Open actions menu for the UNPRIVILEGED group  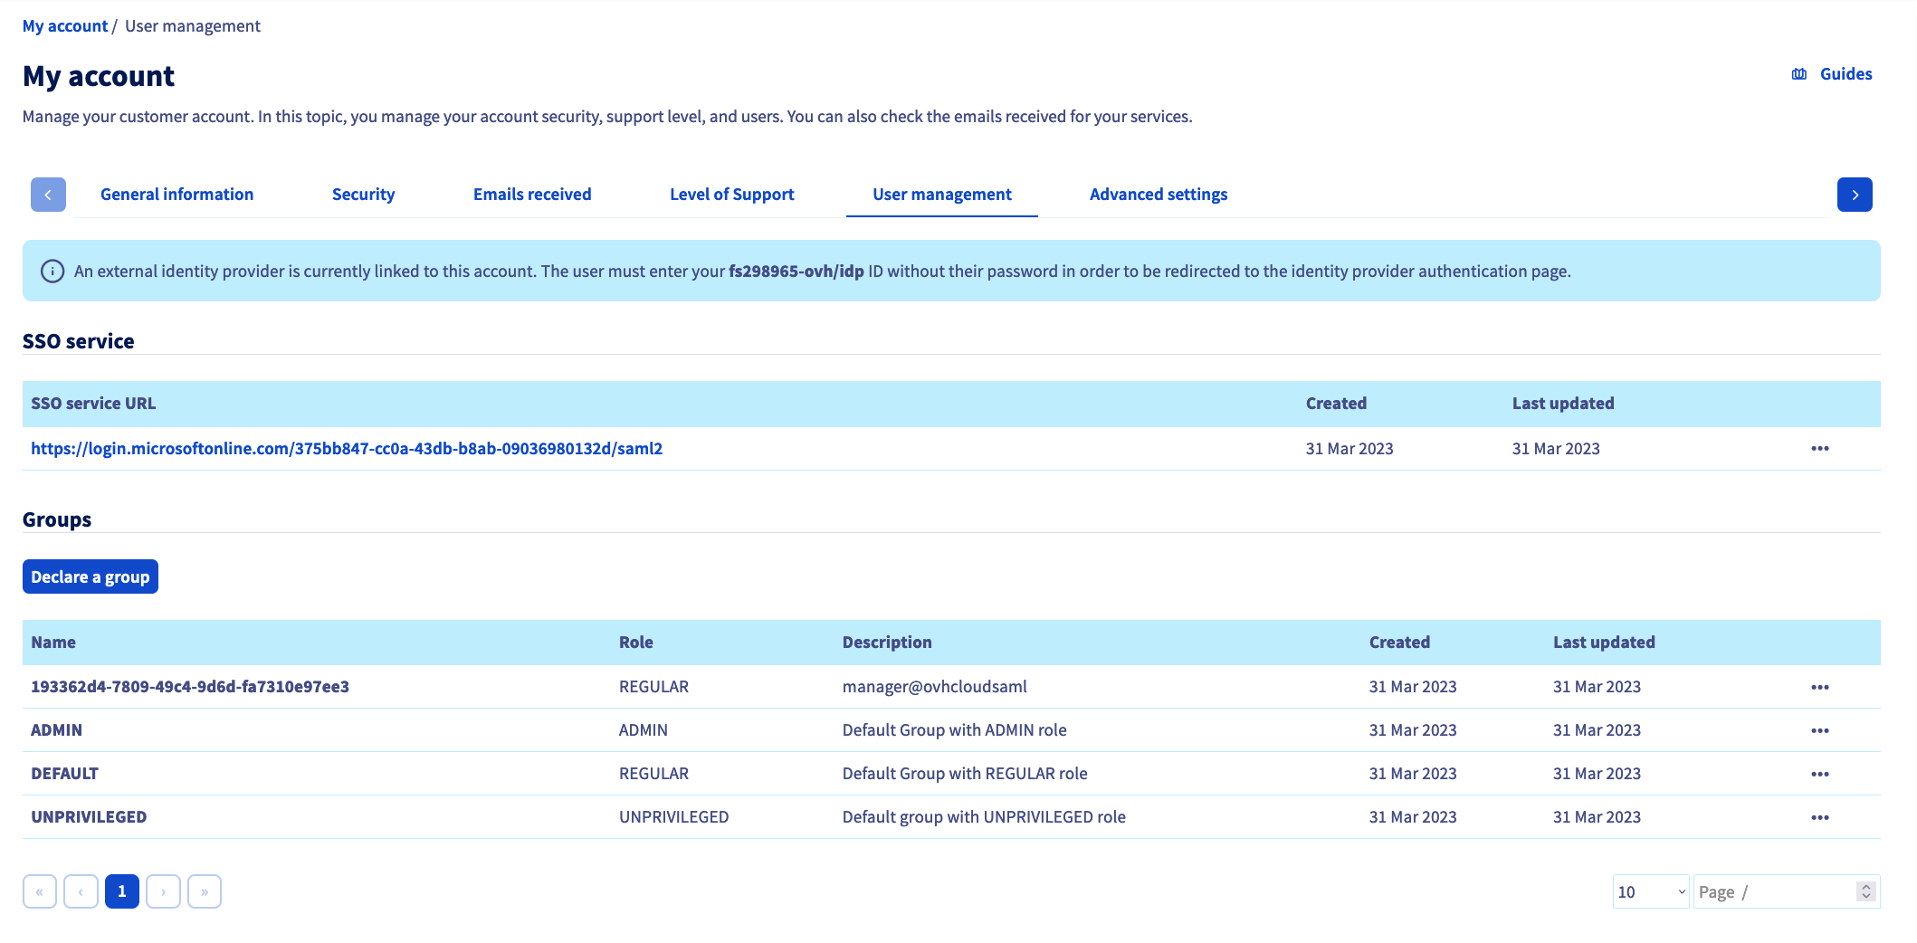1820,818
